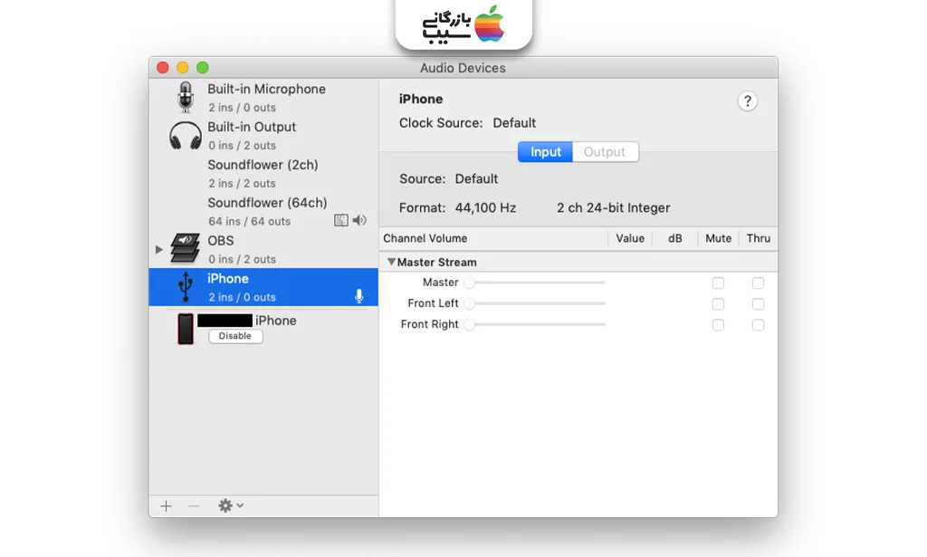927x557 pixels.
Task: Click the Thru column header
Action: tap(758, 238)
